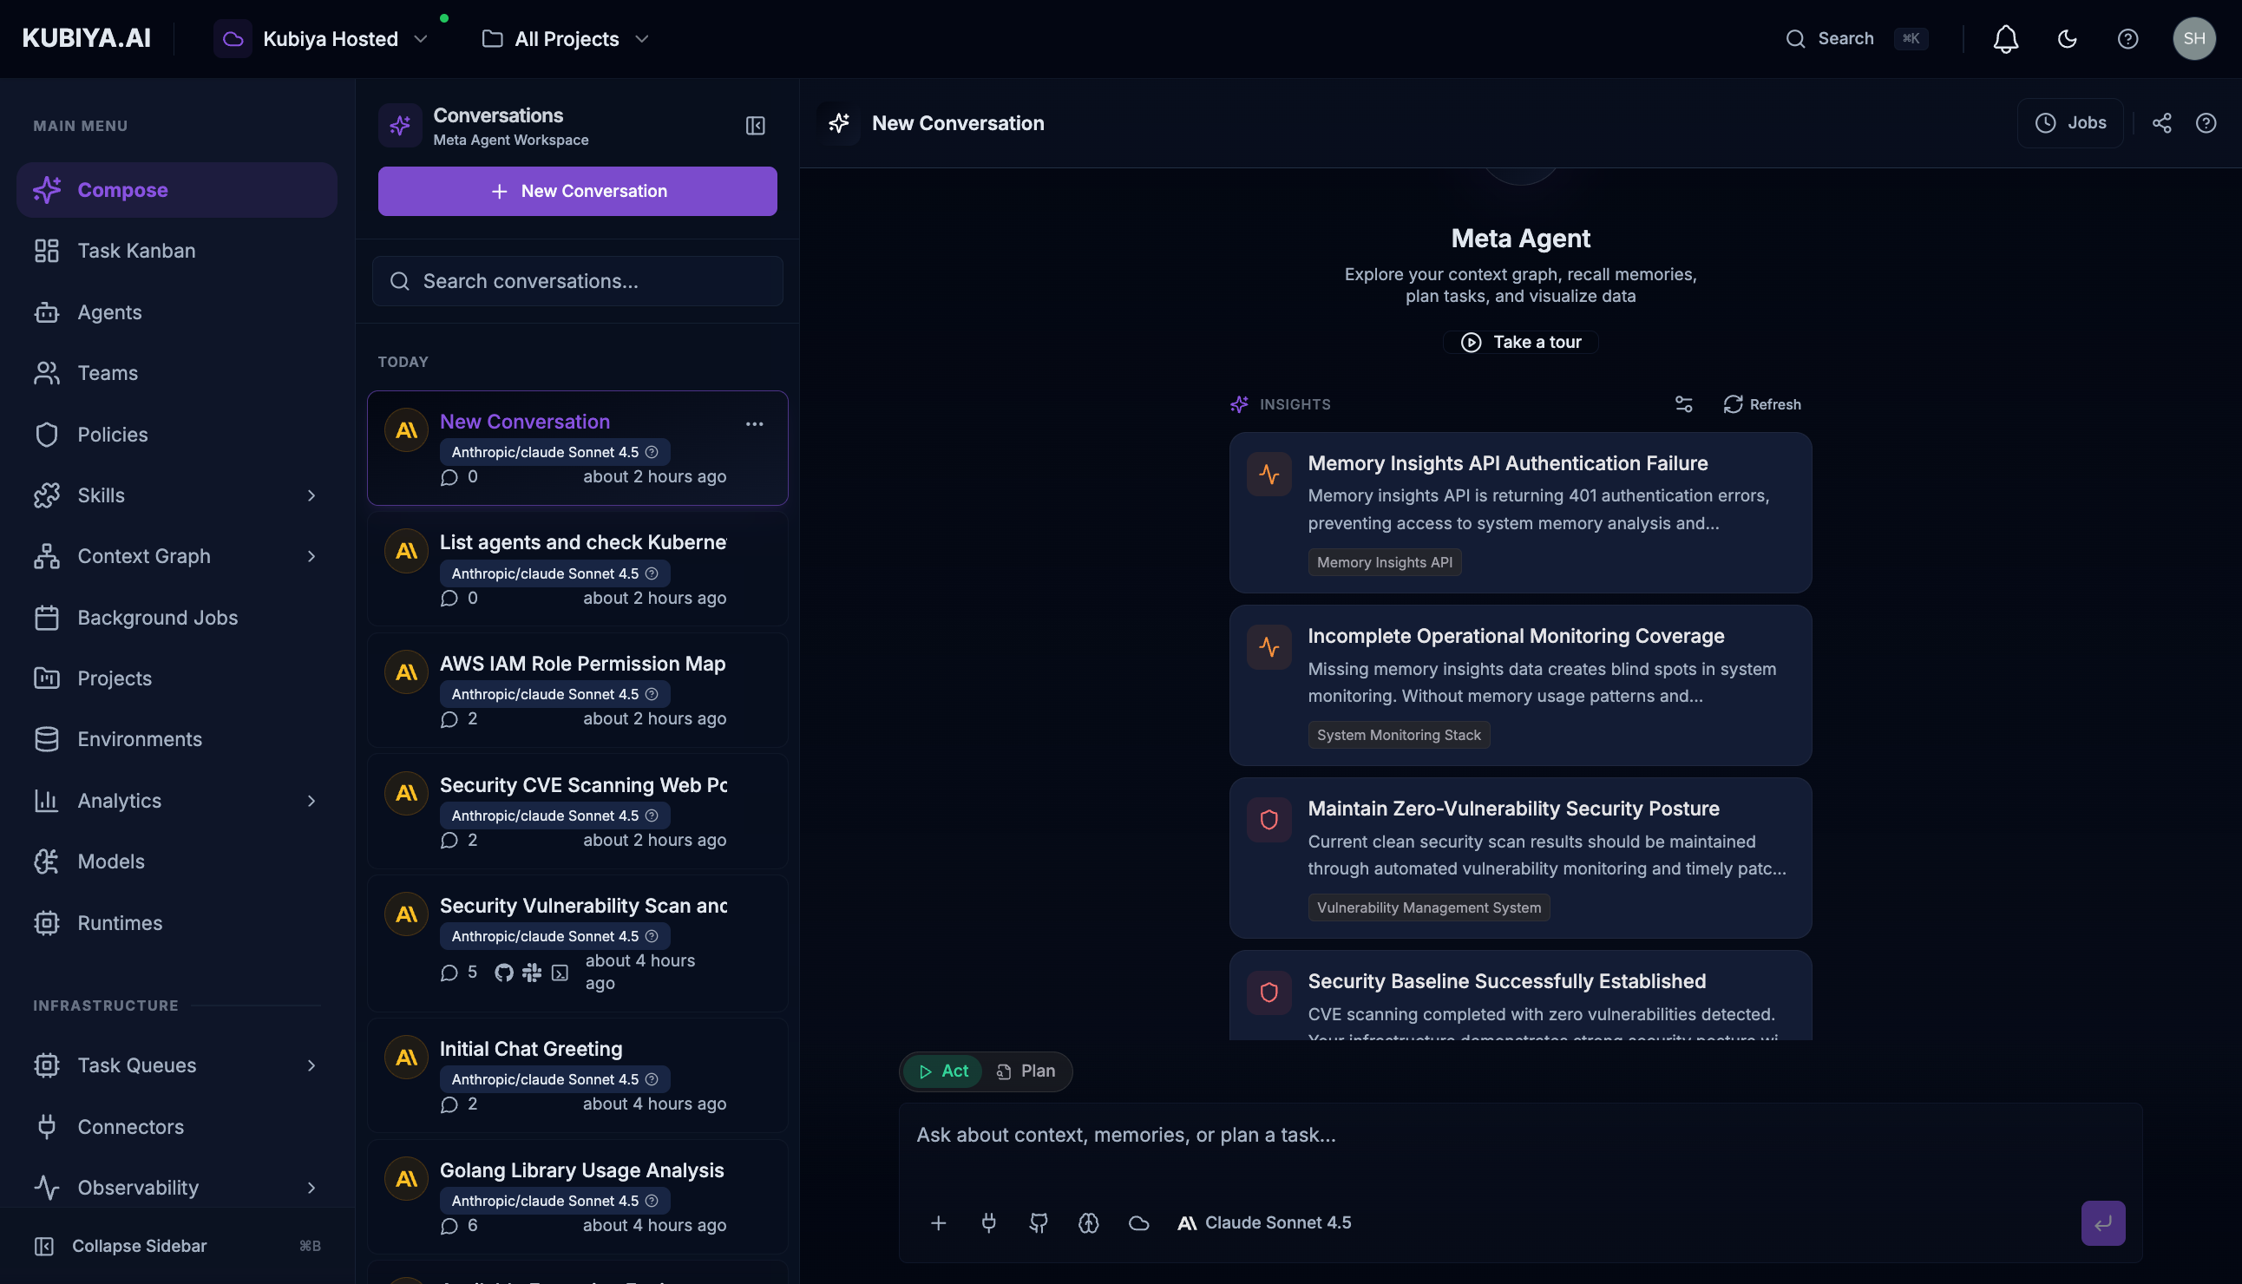Screen dimensions: 2242x1284
Task: Open the notifications bell
Action: (2005, 38)
